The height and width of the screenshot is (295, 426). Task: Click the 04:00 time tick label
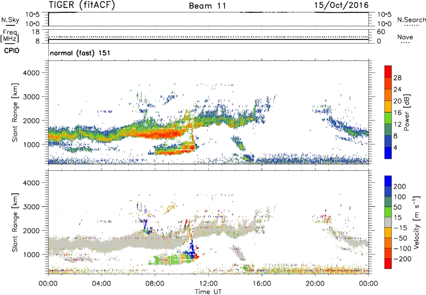coord(101,284)
